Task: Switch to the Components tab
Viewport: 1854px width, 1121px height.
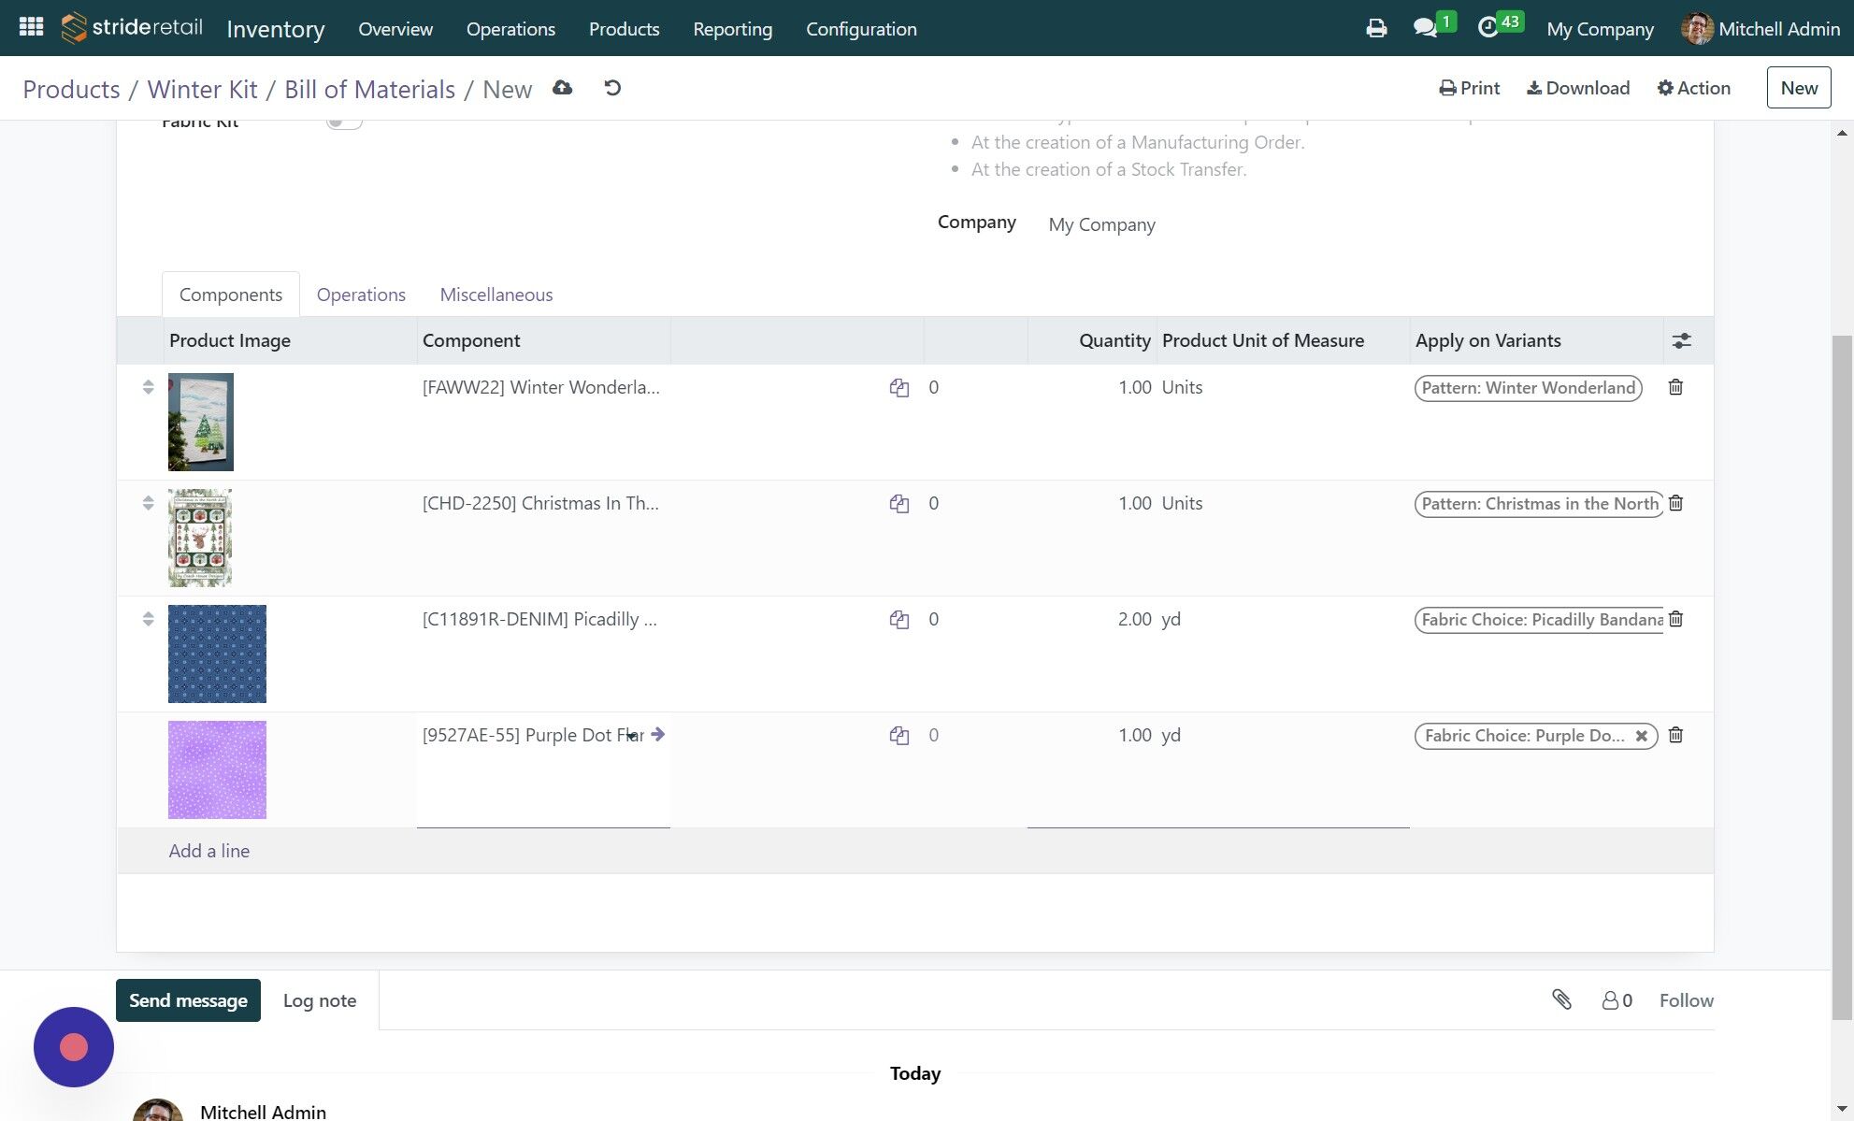Action: click(x=230, y=295)
